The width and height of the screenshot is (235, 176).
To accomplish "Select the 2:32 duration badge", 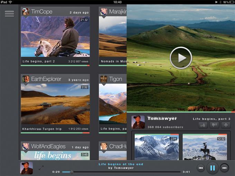I will (x=85, y=87).
